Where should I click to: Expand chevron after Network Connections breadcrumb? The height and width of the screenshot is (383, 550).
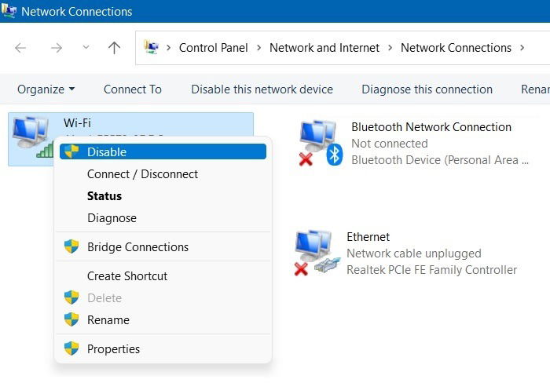click(x=522, y=47)
